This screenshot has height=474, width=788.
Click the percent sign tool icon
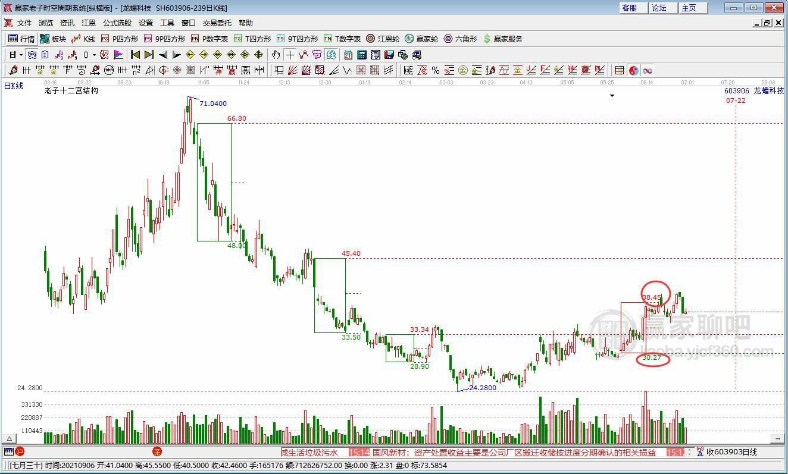[435, 70]
